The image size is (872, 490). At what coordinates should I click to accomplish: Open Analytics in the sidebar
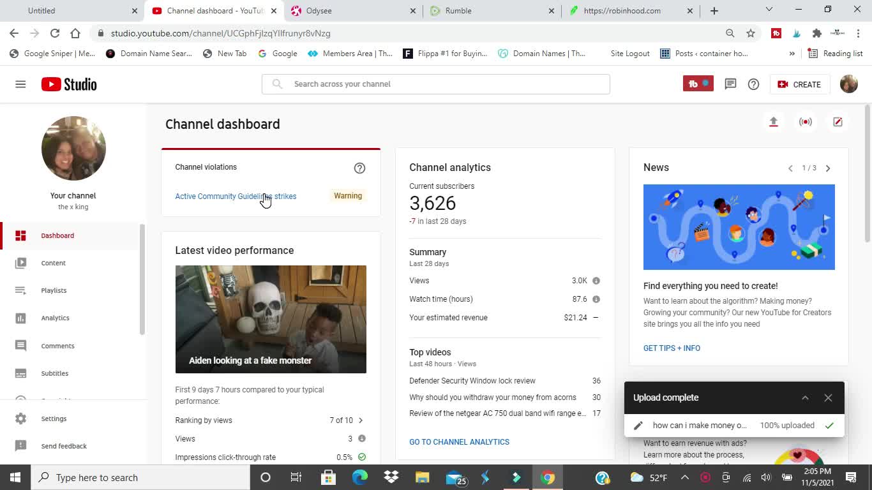pyautogui.click(x=70, y=318)
